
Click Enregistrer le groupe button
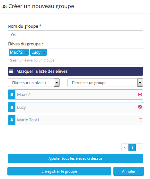pyautogui.click(x=59, y=171)
